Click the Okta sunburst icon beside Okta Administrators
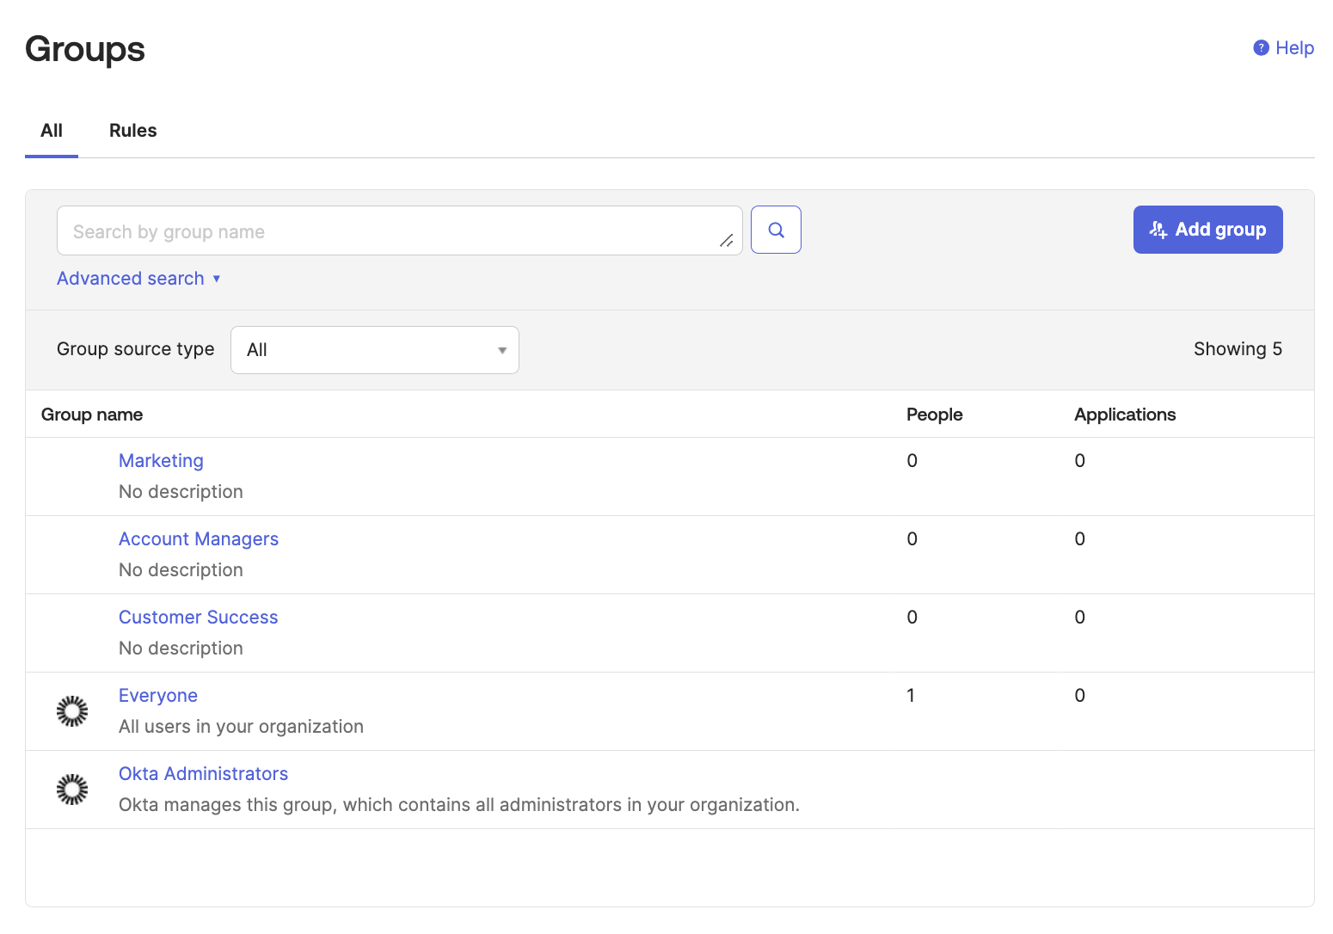 tap(72, 790)
